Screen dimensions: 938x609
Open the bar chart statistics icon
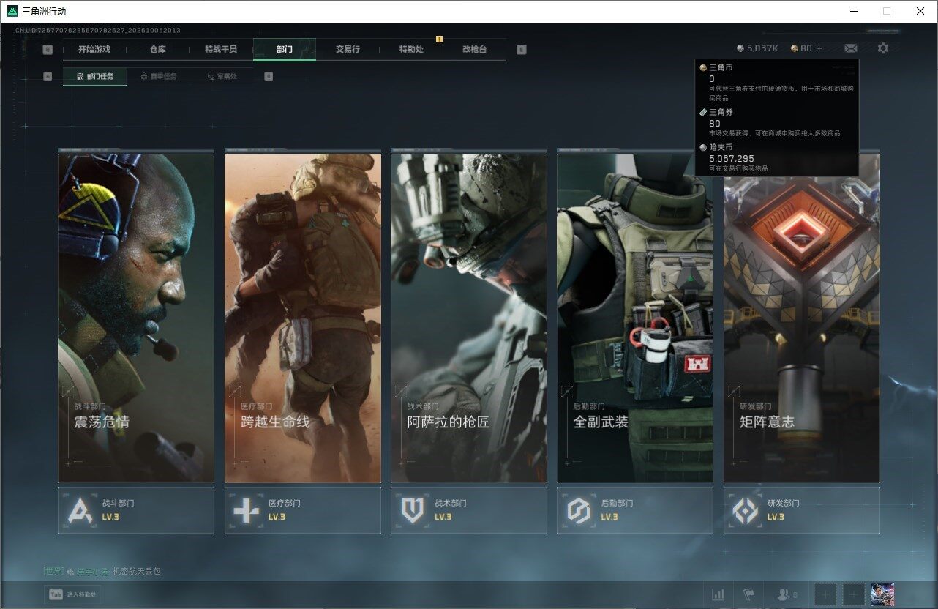[x=718, y=594]
